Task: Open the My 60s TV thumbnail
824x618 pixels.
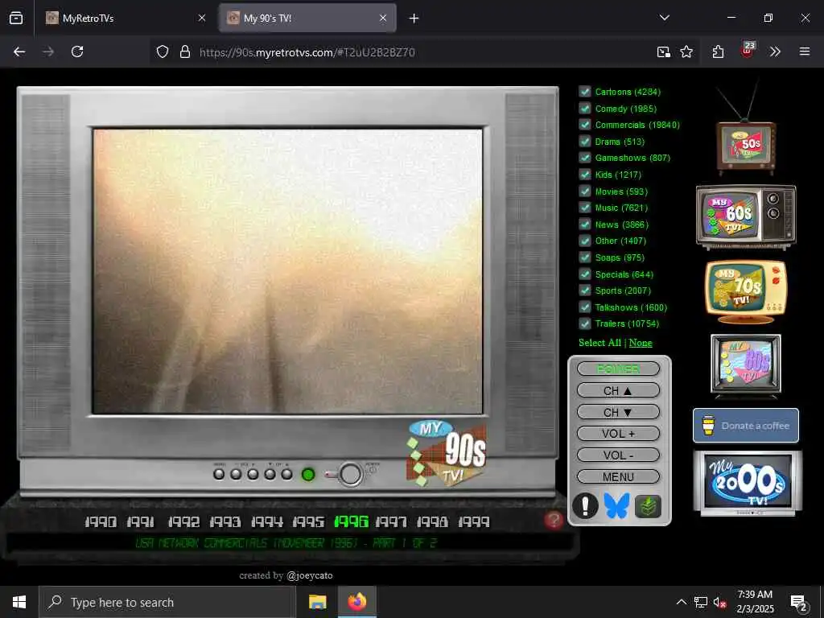Action: (746, 216)
